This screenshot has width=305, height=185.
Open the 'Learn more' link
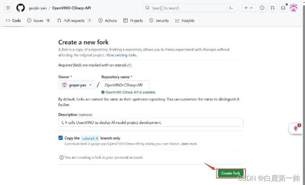click(x=189, y=144)
